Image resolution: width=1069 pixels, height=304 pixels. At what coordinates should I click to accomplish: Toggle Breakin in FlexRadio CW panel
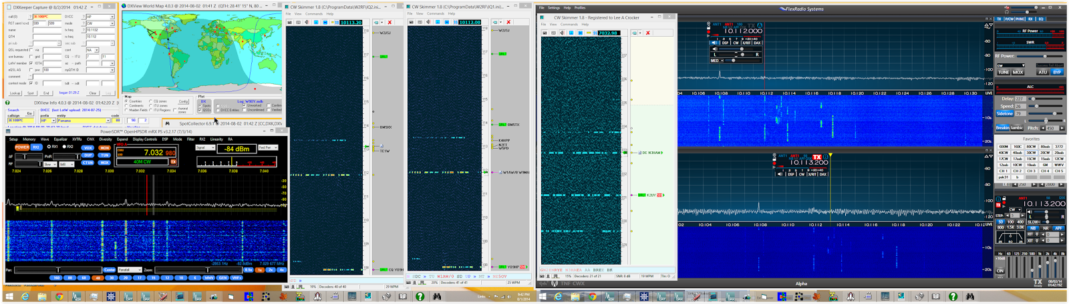[1002, 128]
